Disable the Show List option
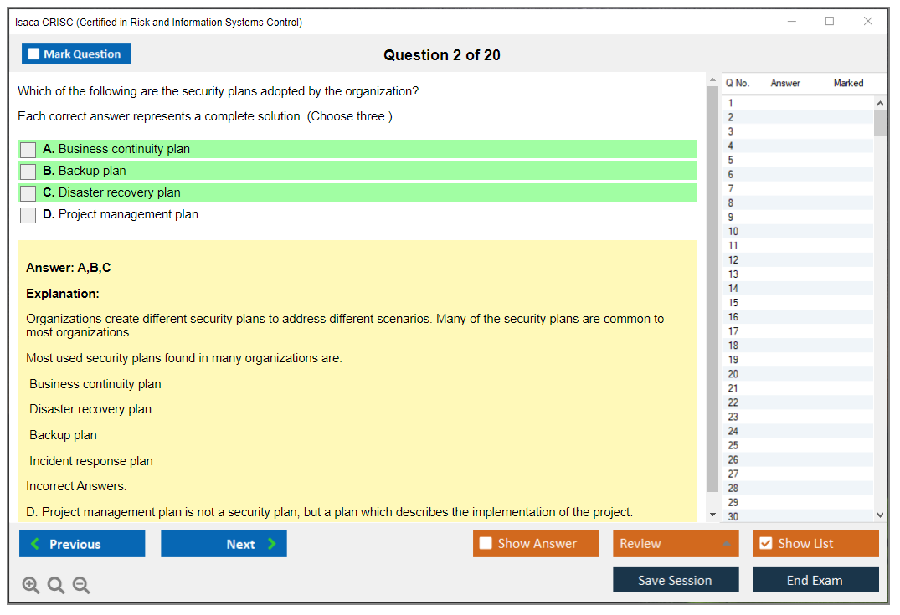The image size is (900, 615). tap(765, 544)
